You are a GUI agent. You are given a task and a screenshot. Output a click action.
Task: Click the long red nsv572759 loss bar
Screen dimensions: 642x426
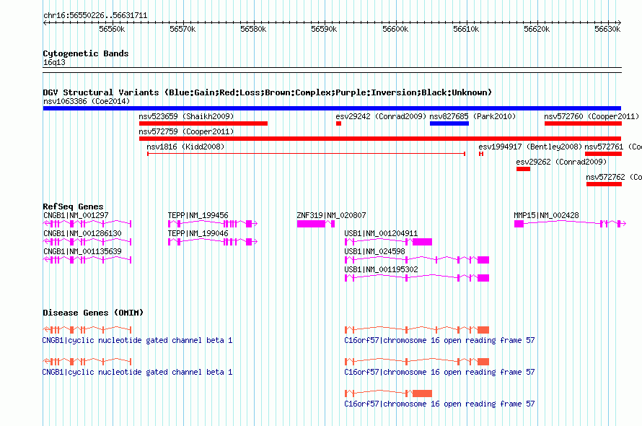380,139
